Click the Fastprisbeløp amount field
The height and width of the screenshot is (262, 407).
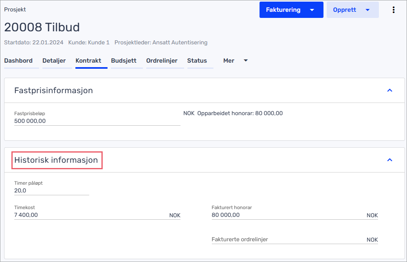pyautogui.click(x=97, y=121)
